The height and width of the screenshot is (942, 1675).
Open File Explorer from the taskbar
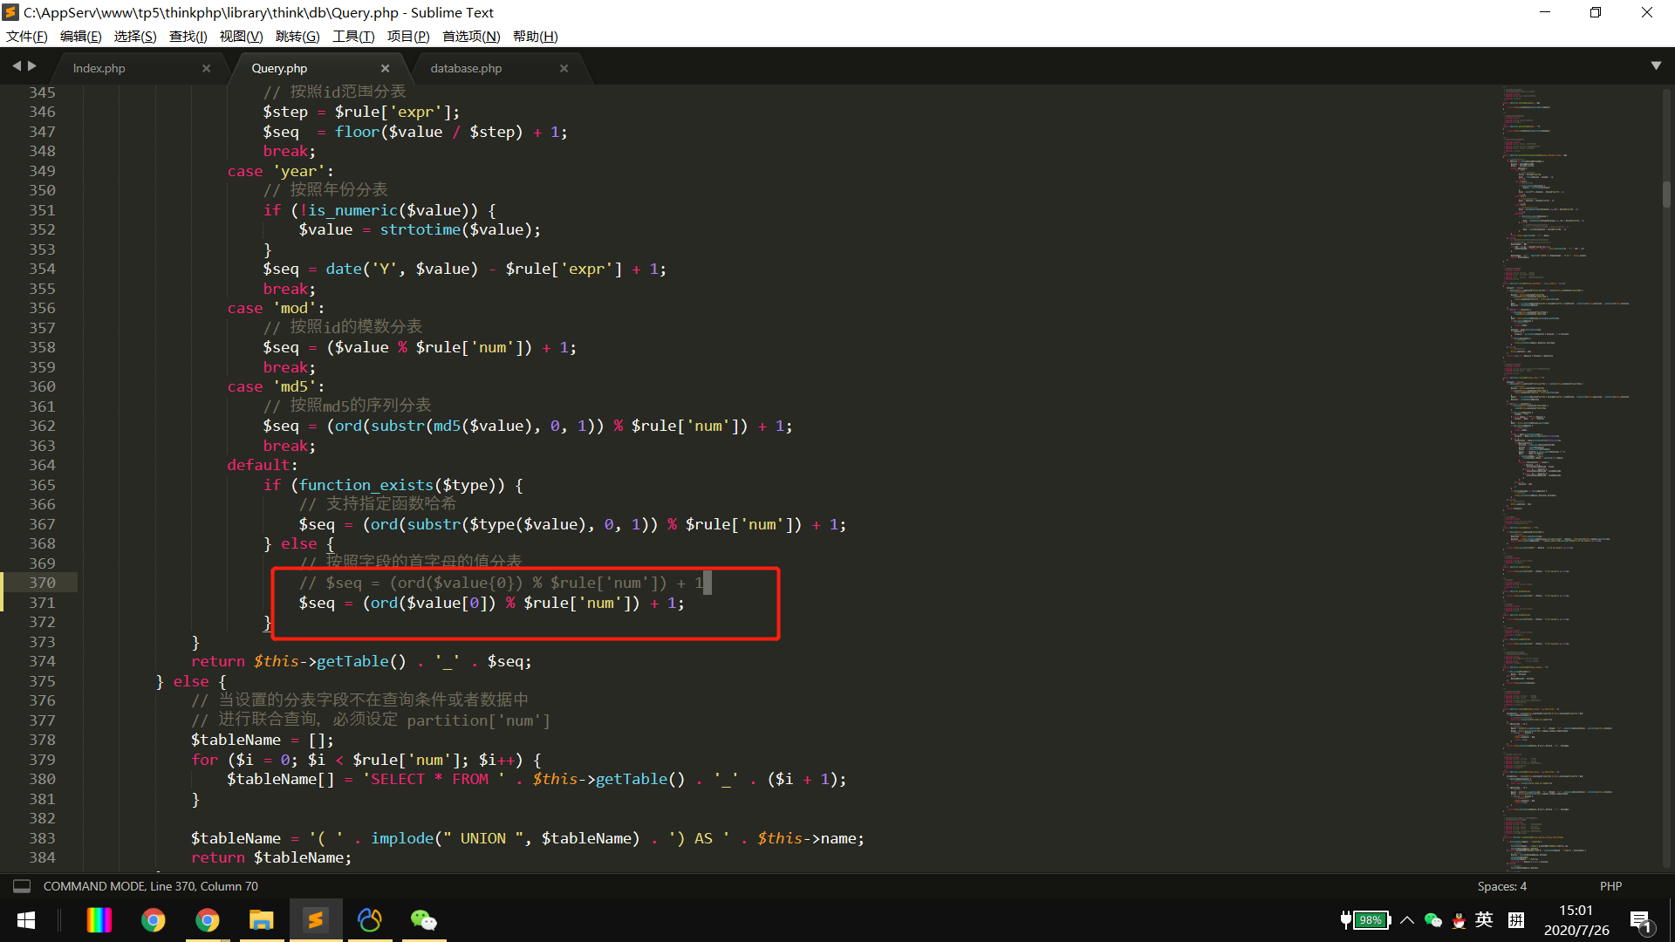tap(261, 920)
